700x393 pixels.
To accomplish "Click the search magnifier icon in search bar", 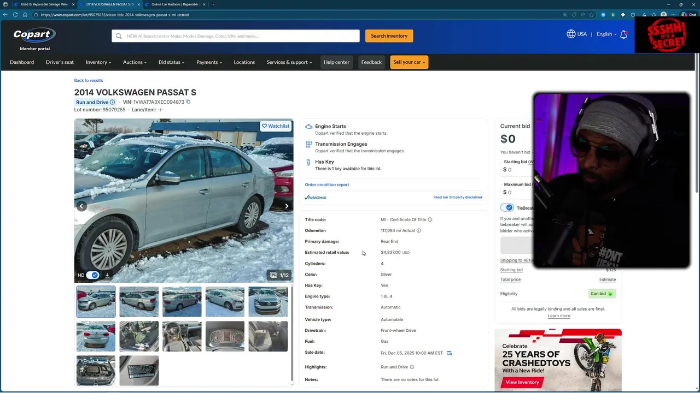I will pos(119,36).
